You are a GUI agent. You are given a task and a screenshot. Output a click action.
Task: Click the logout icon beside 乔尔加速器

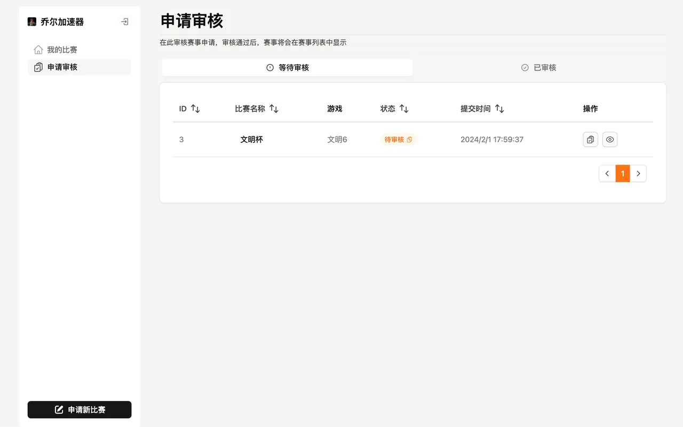point(124,22)
